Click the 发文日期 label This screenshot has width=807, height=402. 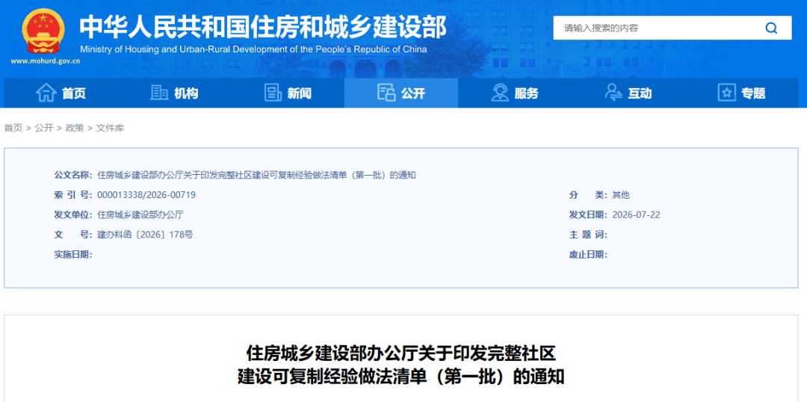(588, 214)
